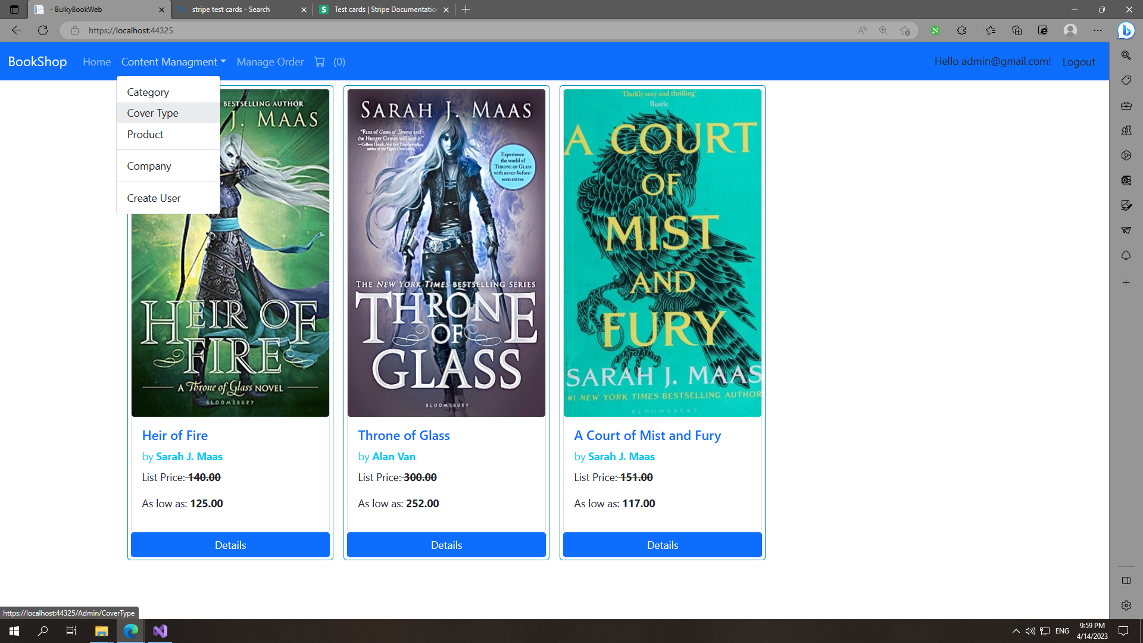
Task: Click the zoom magnifier icon in address bar
Action: 883,30
